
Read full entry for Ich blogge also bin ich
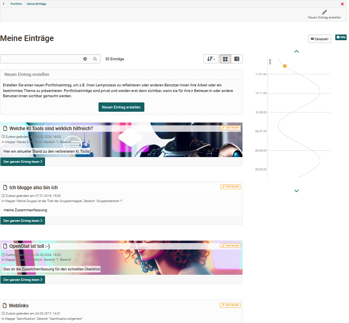point(23,221)
